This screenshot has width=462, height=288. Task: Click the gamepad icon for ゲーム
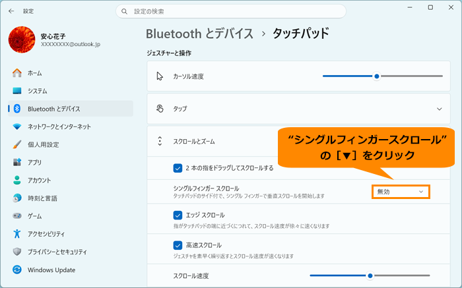click(x=17, y=216)
